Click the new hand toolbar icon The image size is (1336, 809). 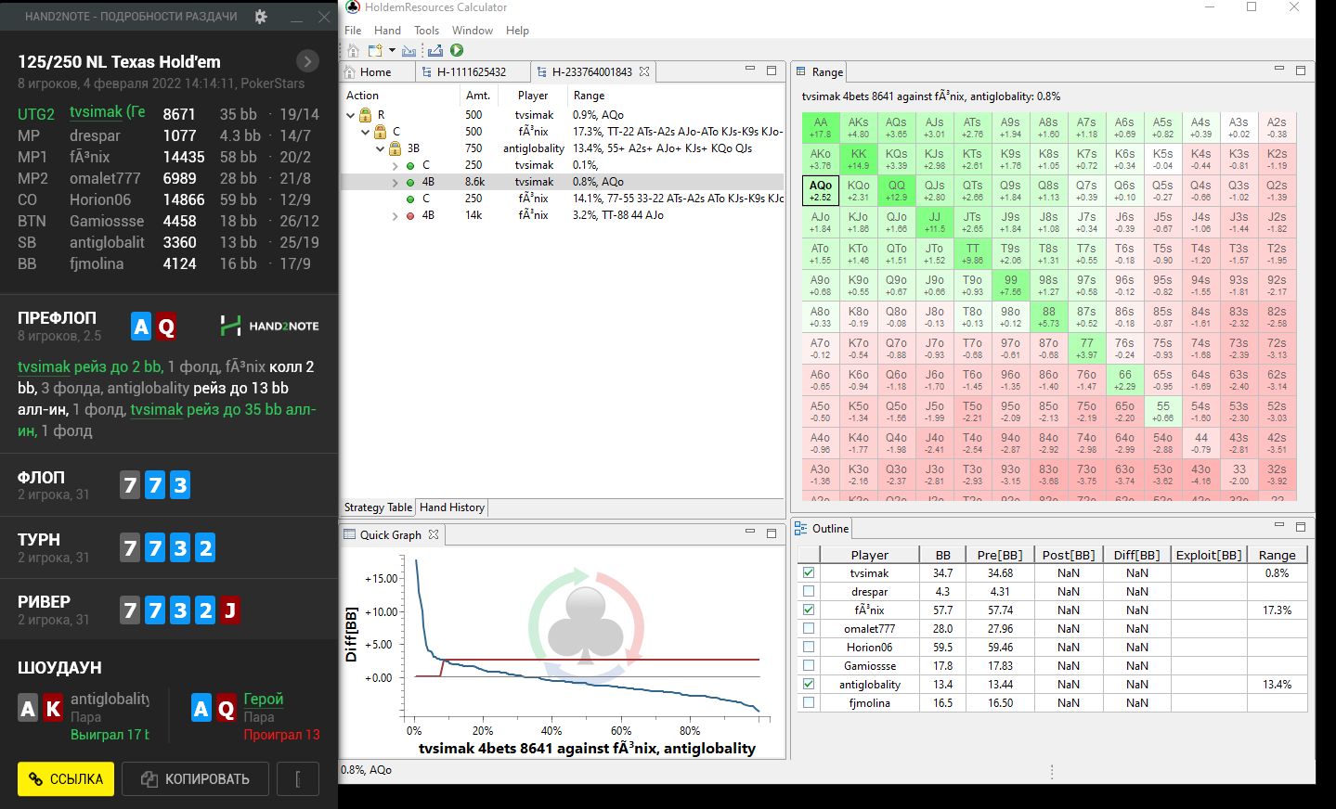tap(375, 50)
